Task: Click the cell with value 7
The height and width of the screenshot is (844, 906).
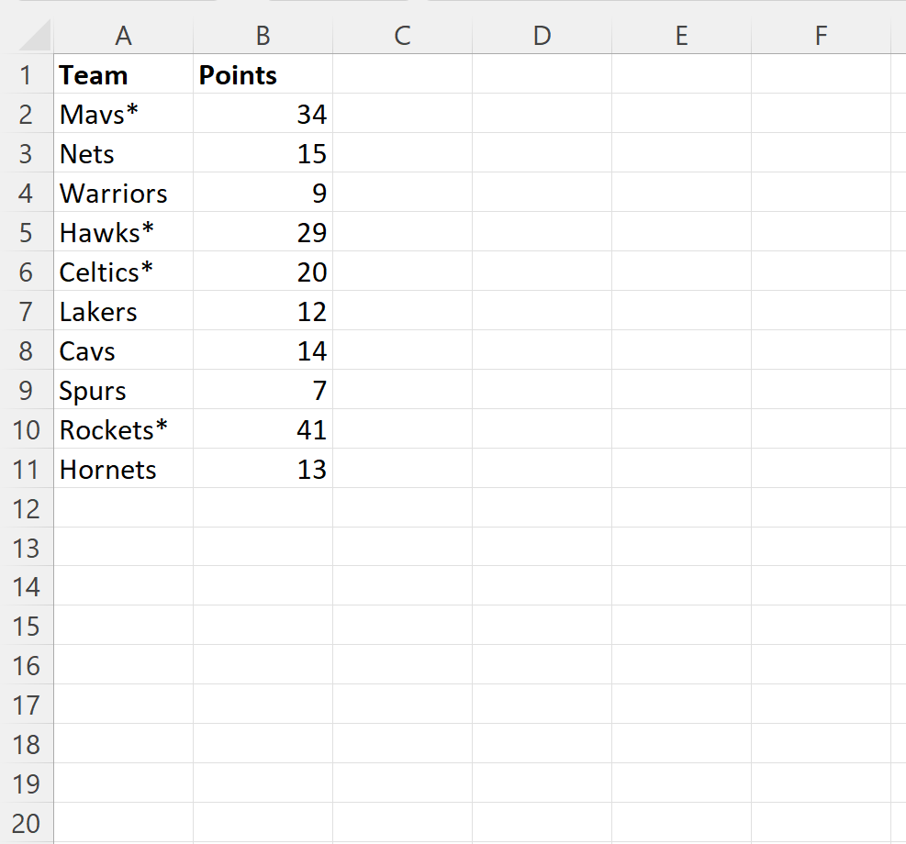Action: 263,391
